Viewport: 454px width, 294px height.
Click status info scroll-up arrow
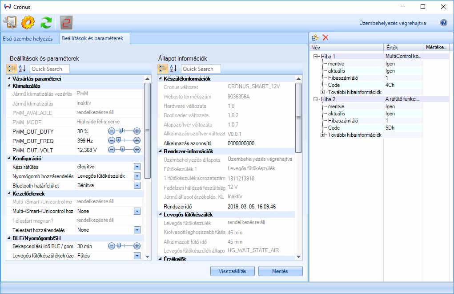coord(298,78)
